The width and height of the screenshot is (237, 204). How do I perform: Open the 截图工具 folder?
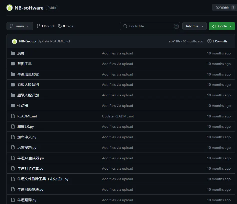tap(25, 64)
